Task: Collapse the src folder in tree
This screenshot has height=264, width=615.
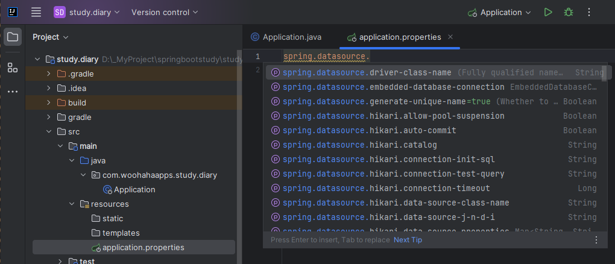Action: [x=49, y=131]
